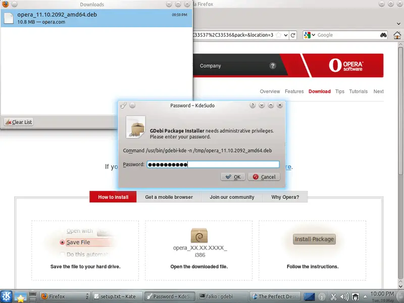Image resolution: width=404 pixels, height=303 pixels.
Task: Select the Save File radio button
Action: pyautogui.click(x=62, y=242)
